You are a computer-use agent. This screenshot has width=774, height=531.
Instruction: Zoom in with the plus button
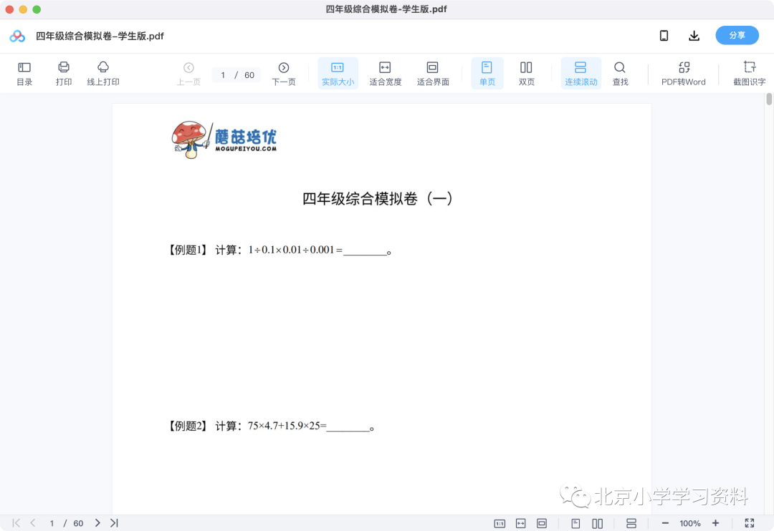(x=716, y=523)
